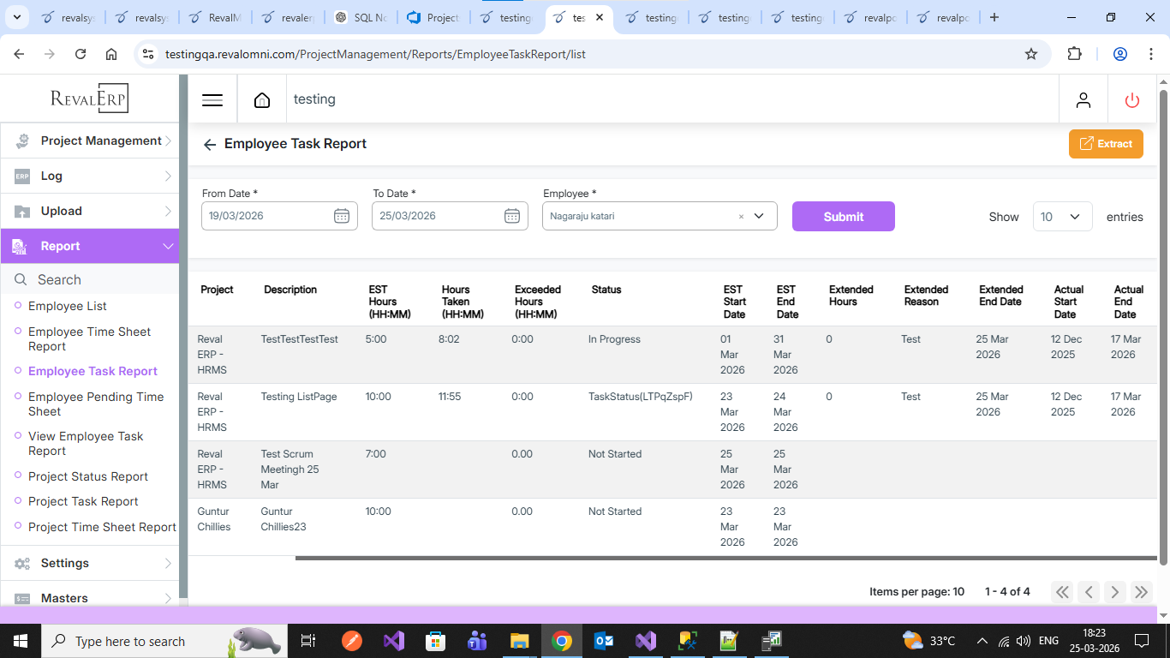Viewport: 1170px width, 658px height.
Task: Click the red power logout icon
Action: 1131,100
